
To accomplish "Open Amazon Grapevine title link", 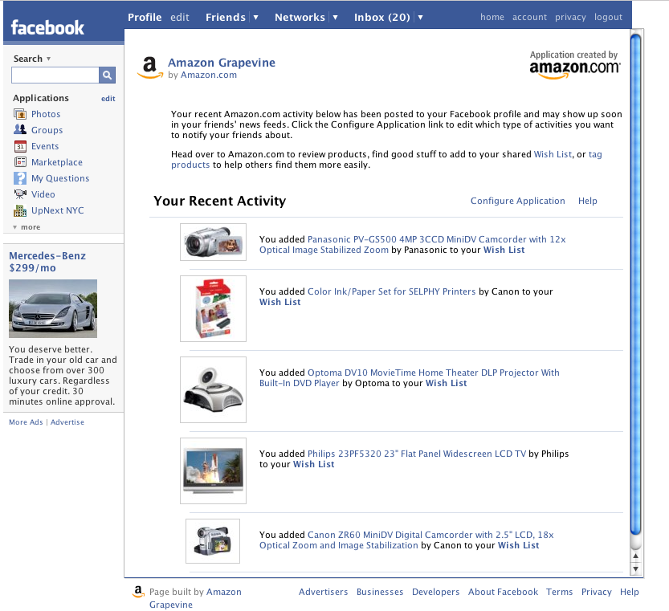I will click(222, 63).
